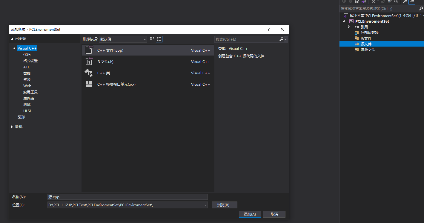The image size is (424, 223).
Task: Select the Web category in installed templates
Action: pos(27,86)
